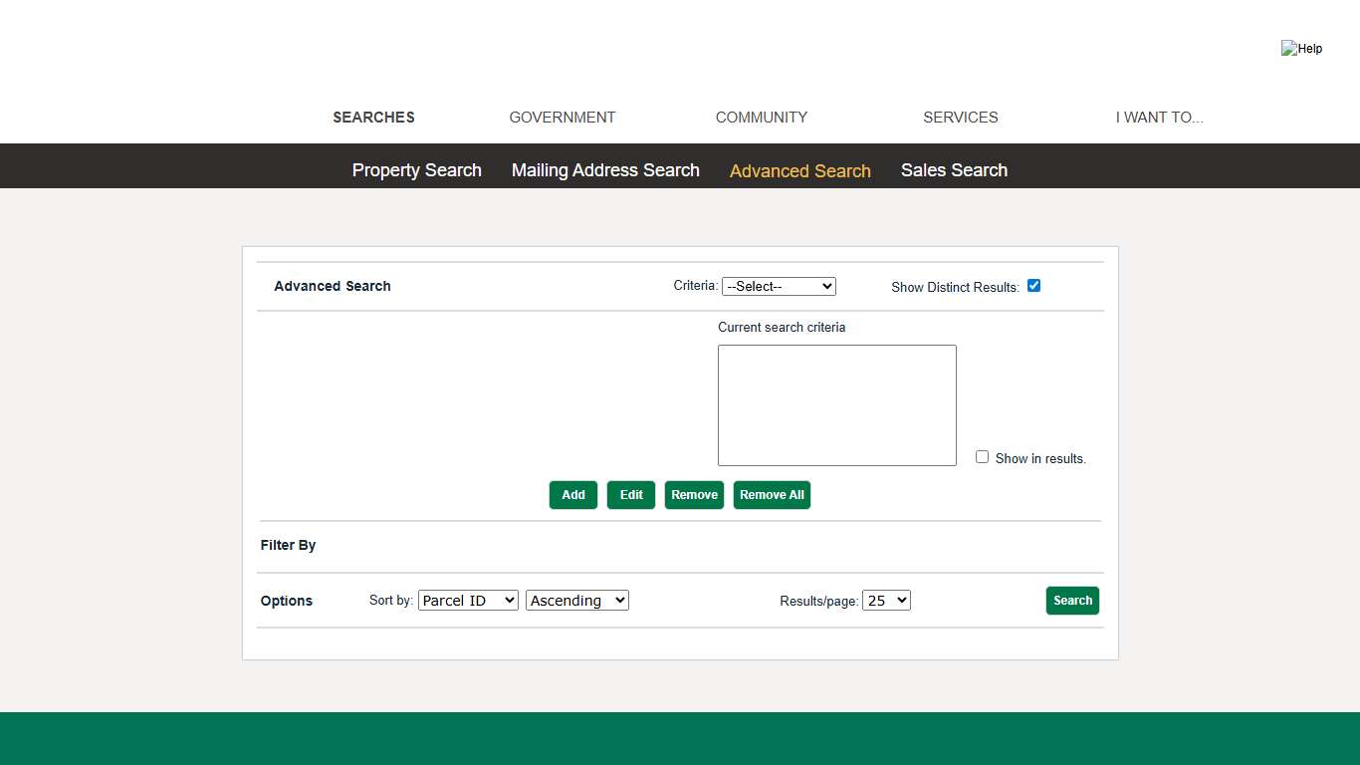Image resolution: width=1360 pixels, height=765 pixels.
Task: Open the Sort by Parcel ID dropdown
Action: point(468,600)
